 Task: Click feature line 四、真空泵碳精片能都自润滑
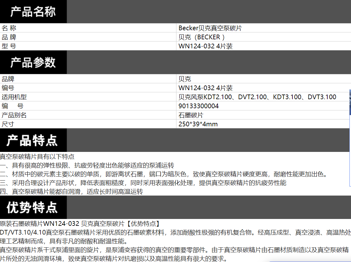pos(71,192)
